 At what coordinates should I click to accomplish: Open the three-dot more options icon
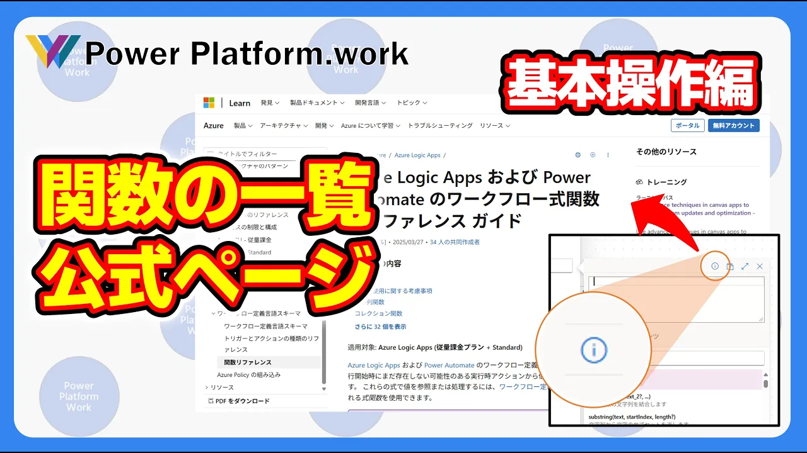pyautogui.click(x=608, y=155)
